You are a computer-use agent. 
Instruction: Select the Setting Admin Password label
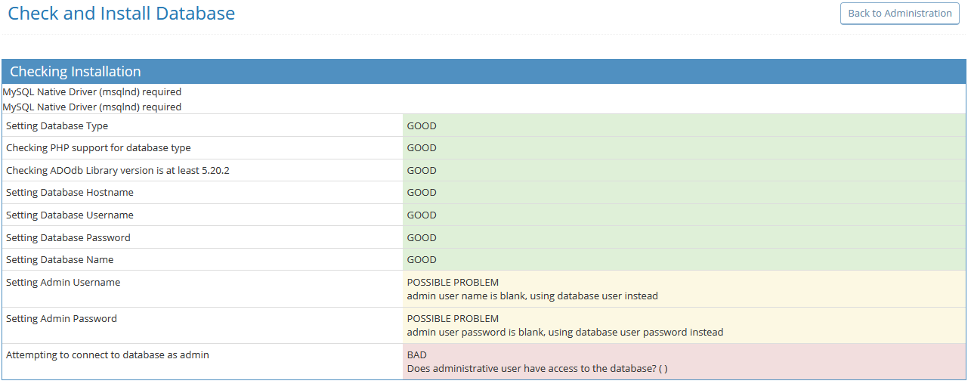coord(62,319)
